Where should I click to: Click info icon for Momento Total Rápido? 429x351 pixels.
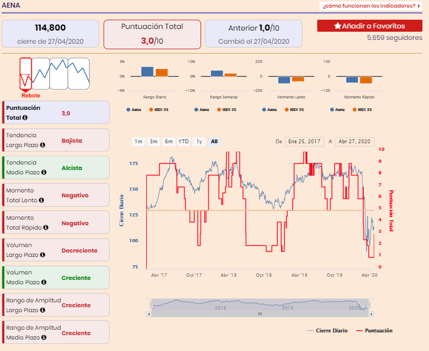pos(45,227)
